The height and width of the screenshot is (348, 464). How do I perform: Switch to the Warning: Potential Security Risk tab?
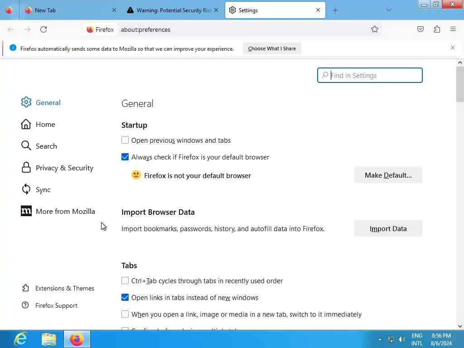(x=173, y=10)
